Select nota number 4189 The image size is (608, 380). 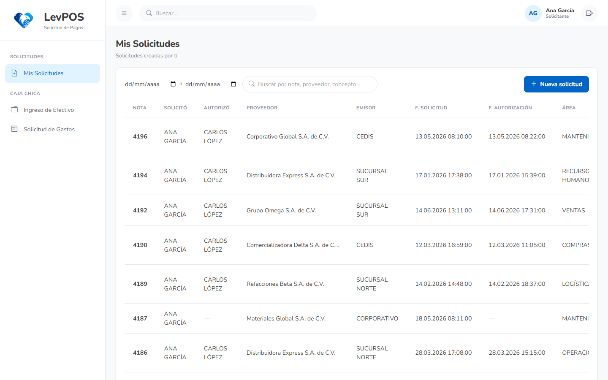[140, 284]
